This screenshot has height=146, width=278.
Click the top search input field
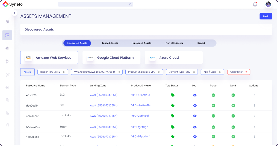click(93, 4)
